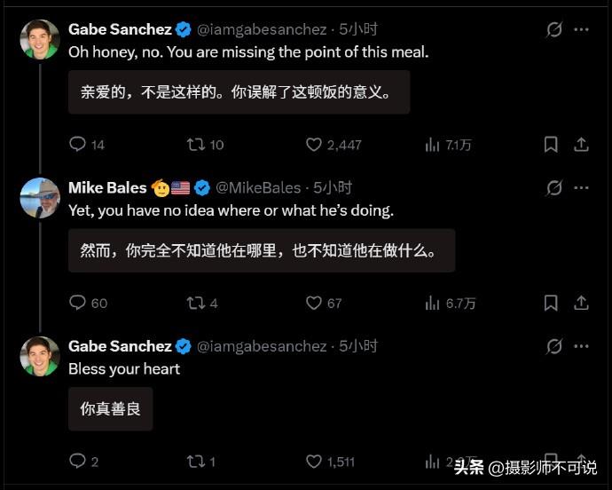Retweet Gabe's "Oh honey, no" tweet
Image resolution: width=612 pixels, height=490 pixels.
pos(194,145)
